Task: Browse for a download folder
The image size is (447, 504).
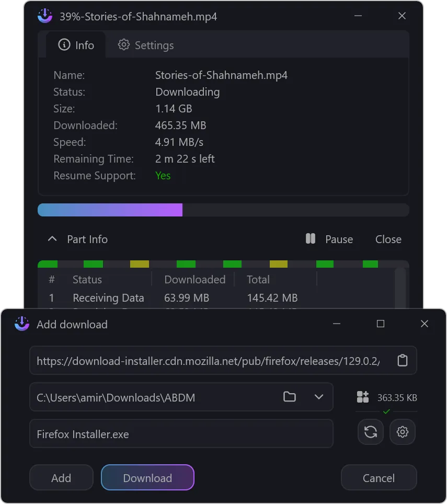Action: coord(290,397)
